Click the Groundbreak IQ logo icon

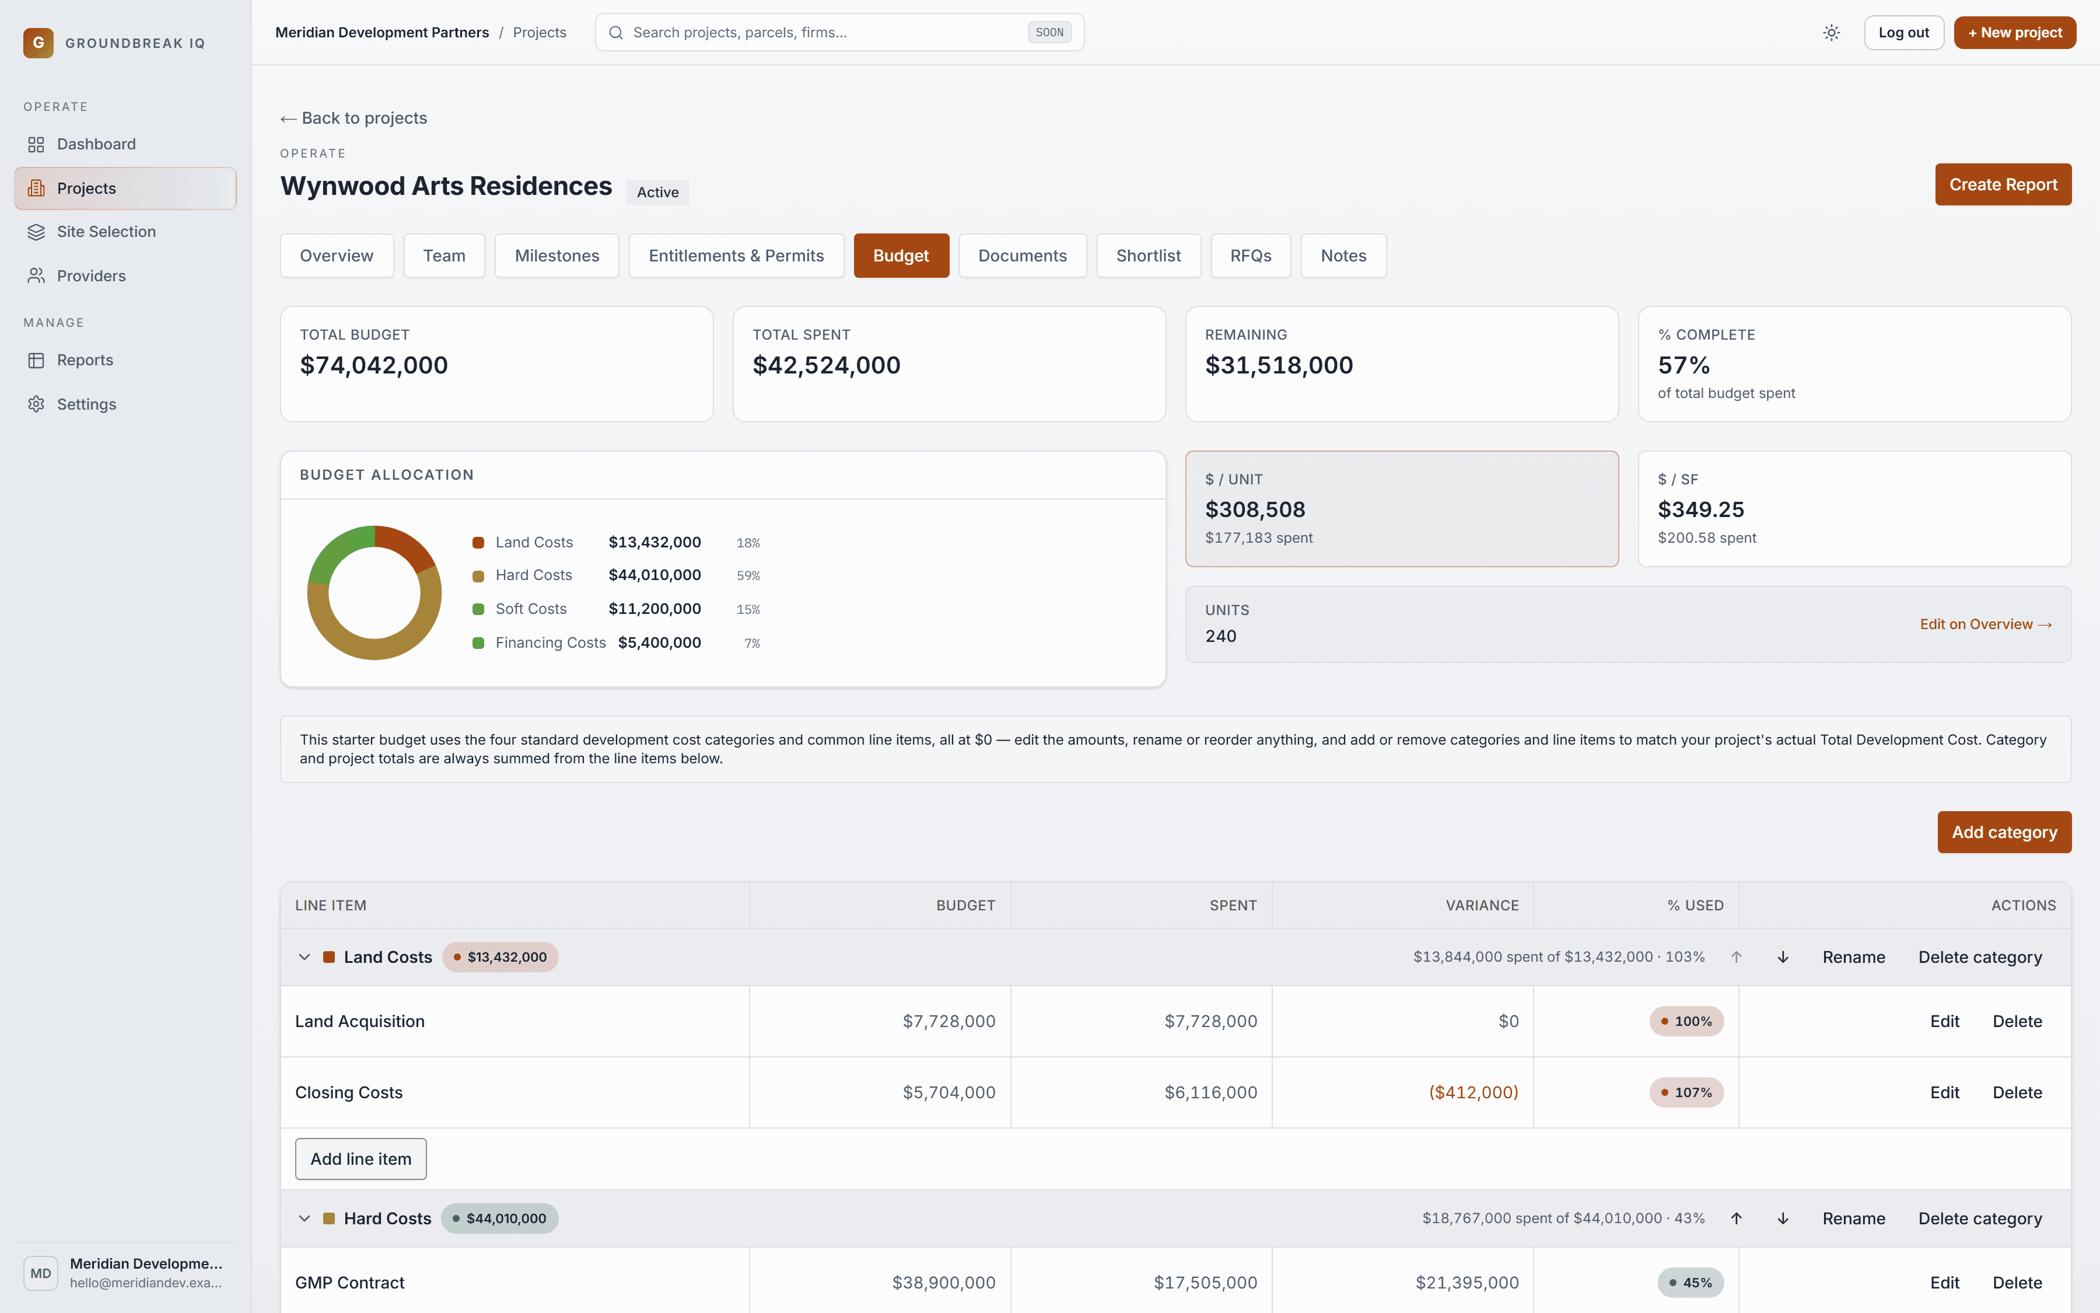coord(38,43)
